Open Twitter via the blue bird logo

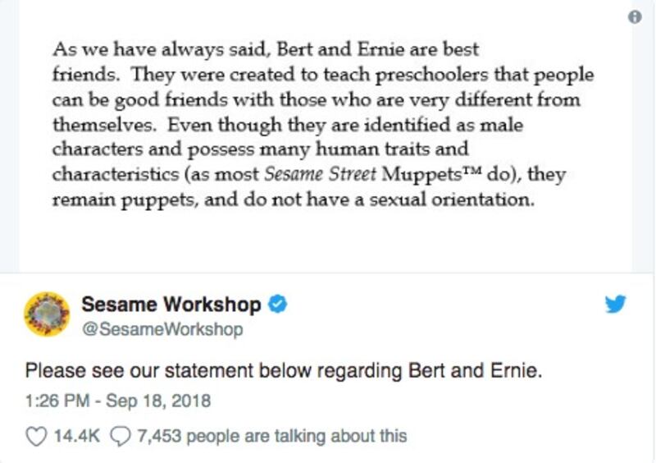(616, 304)
